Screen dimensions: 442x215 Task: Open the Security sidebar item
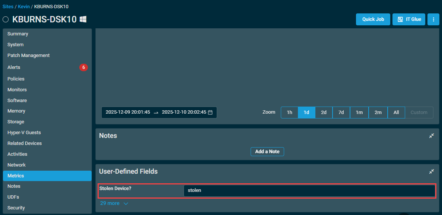coord(16,208)
